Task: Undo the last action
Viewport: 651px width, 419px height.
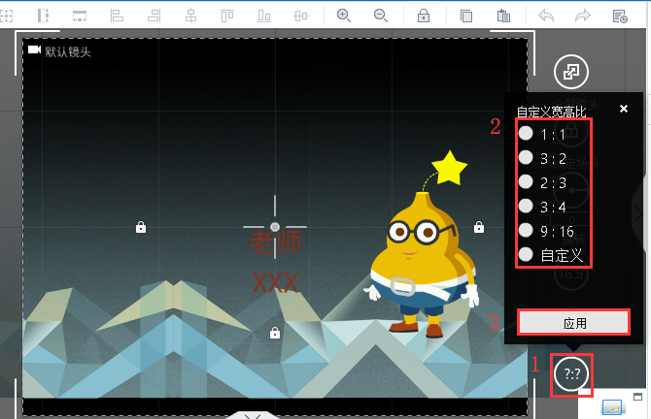Action: [x=546, y=16]
